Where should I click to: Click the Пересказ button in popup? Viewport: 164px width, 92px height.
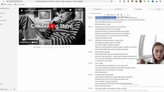point(111,15)
